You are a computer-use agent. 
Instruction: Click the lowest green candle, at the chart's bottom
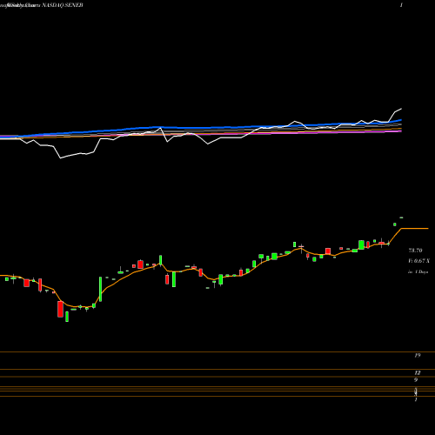pyautogui.click(x=67, y=317)
